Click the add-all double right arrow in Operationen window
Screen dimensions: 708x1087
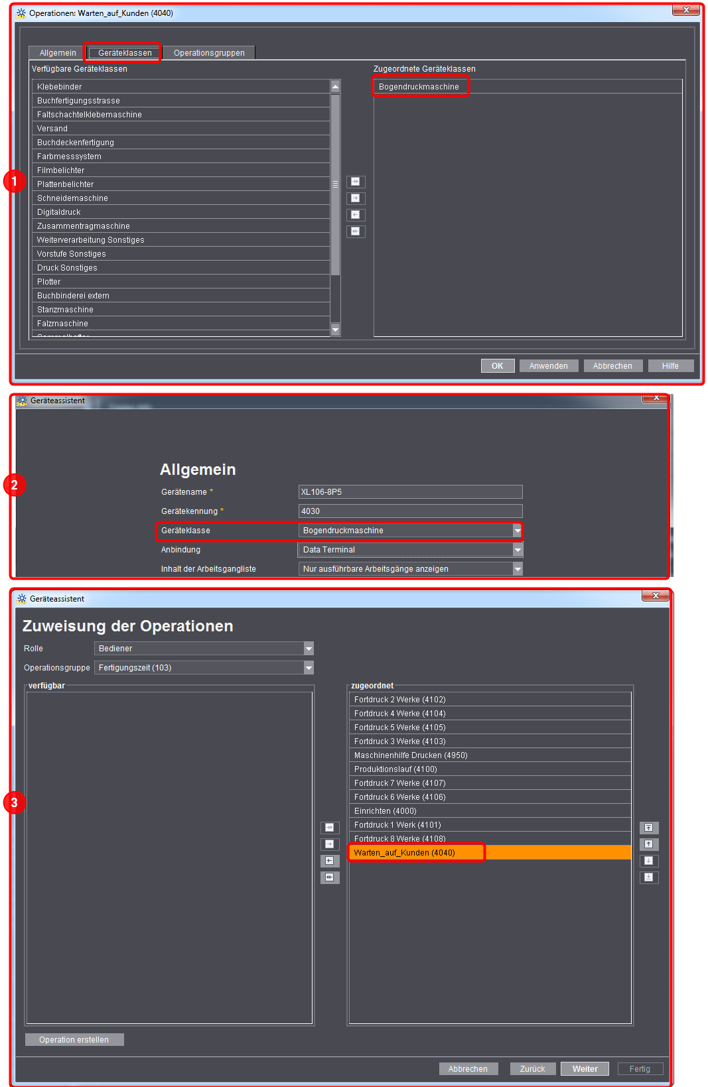point(356,182)
